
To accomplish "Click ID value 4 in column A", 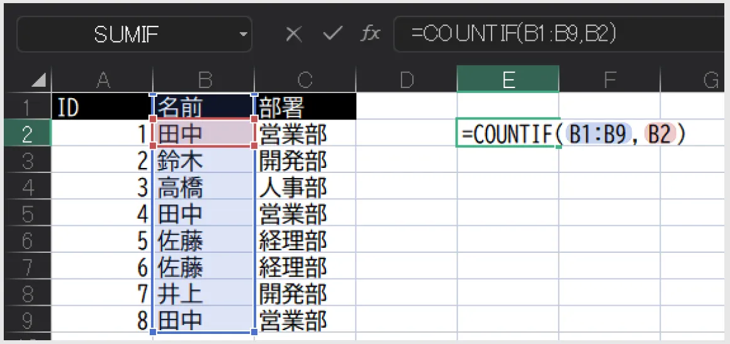I will pos(102,213).
